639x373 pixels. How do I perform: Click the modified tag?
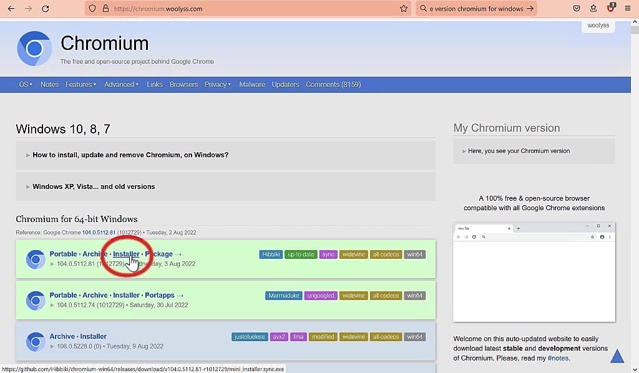323,337
